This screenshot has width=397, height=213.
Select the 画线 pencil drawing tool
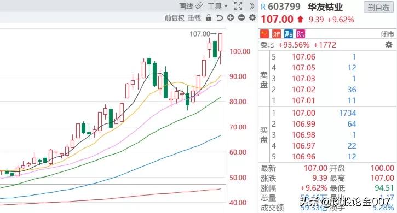pos(191,6)
